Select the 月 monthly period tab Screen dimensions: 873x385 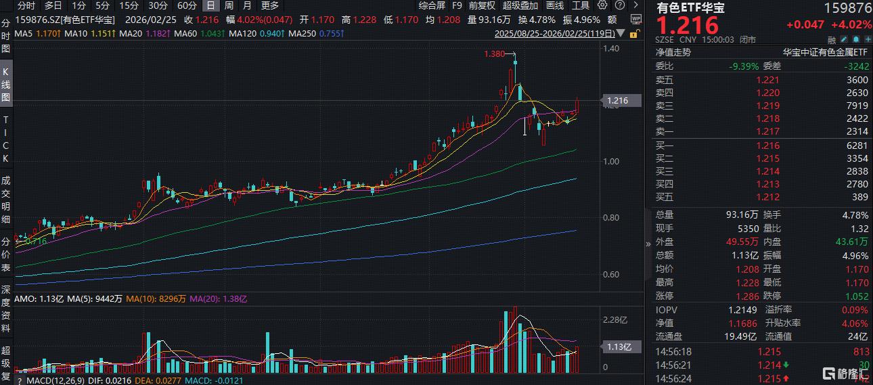click(x=247, y=5)
